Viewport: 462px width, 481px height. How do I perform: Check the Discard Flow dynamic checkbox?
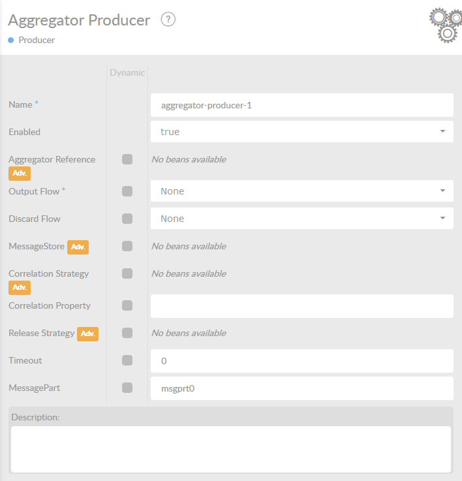(127, 219)
